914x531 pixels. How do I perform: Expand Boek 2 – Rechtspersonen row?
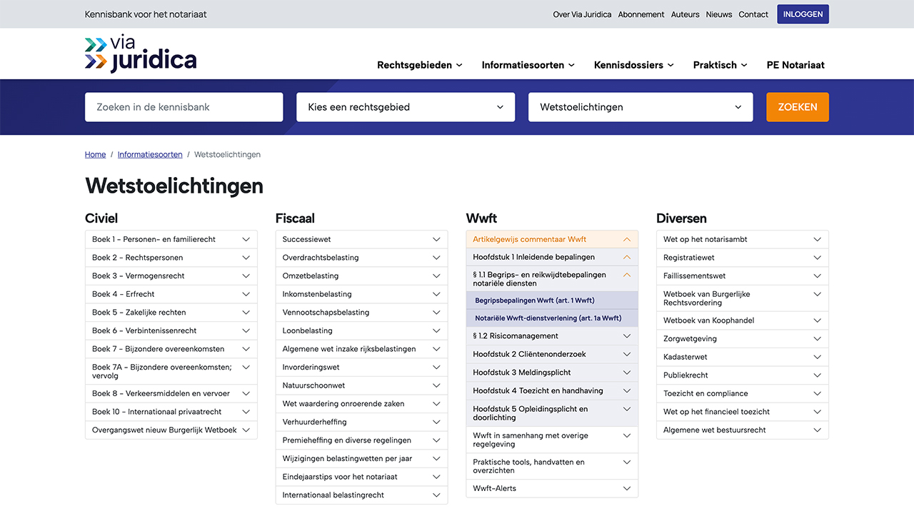coord(171,258)
